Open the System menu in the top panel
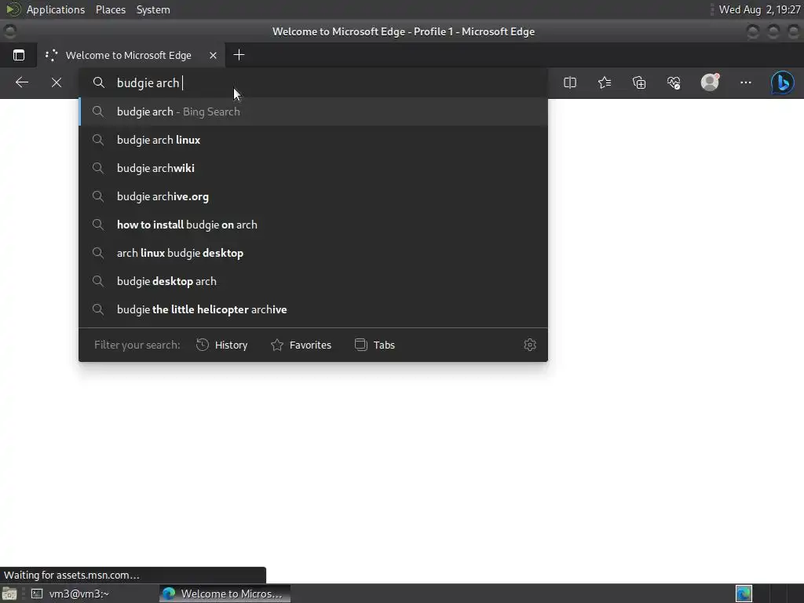The width and height of the screenshot is (804, 603). coord(153,9)
